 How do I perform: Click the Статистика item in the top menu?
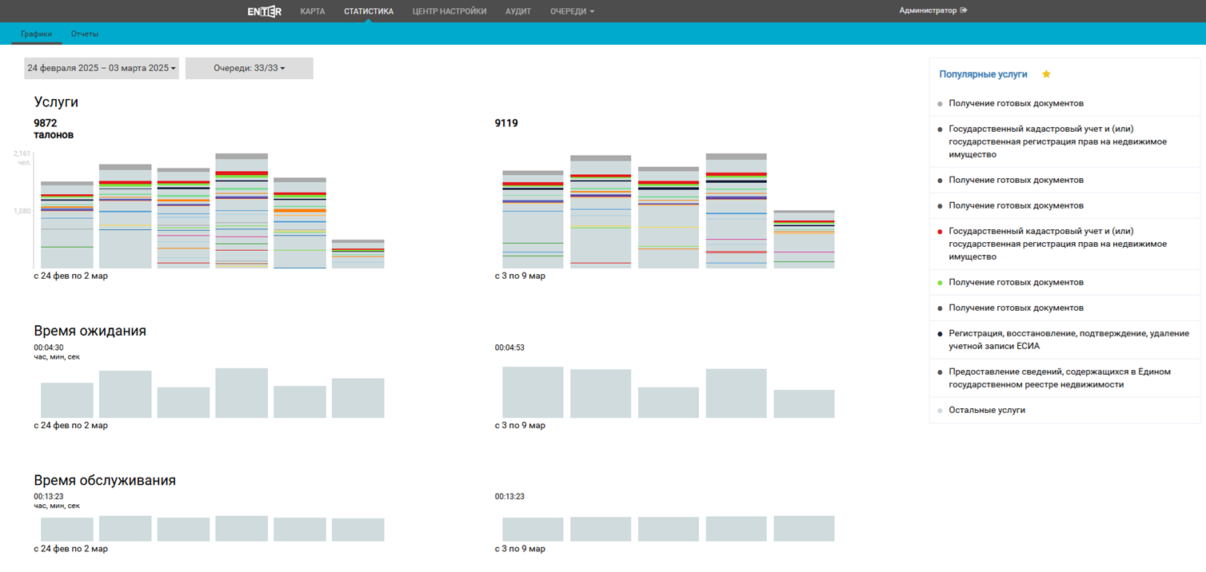368,11
